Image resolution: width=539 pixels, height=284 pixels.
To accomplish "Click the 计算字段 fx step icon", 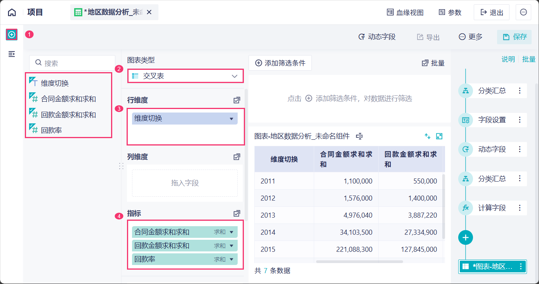I will coord(466,208).
